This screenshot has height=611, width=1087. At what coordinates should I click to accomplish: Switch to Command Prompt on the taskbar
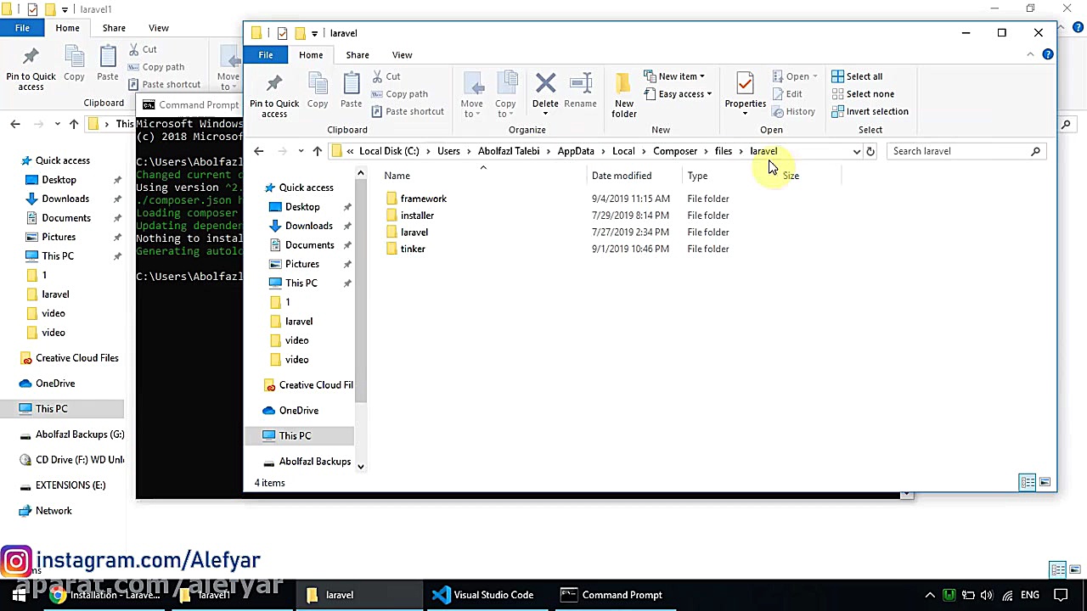click(x=611, y=595)
